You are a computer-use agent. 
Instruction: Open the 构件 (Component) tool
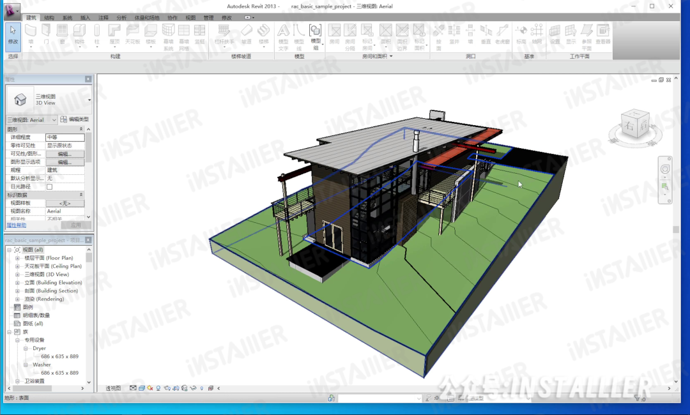tap(80, 34)
